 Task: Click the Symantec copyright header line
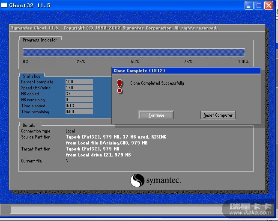pos(114,28)
